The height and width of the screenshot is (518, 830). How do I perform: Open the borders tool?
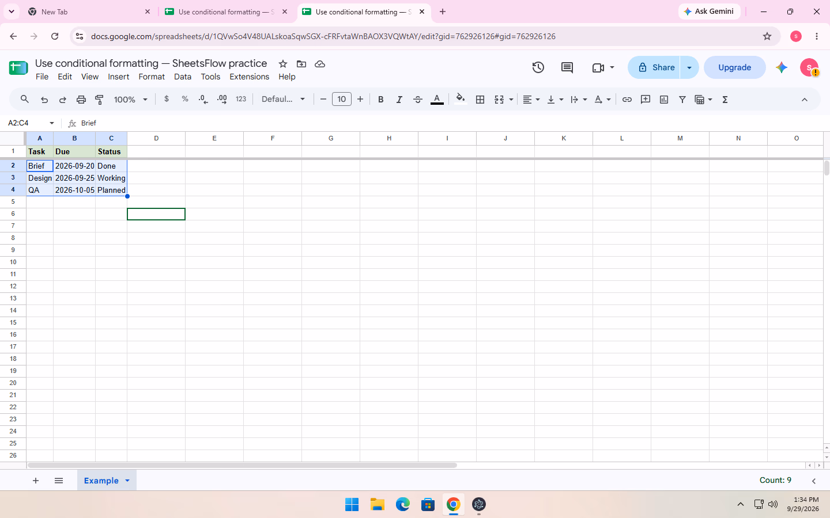coord(480,100)
